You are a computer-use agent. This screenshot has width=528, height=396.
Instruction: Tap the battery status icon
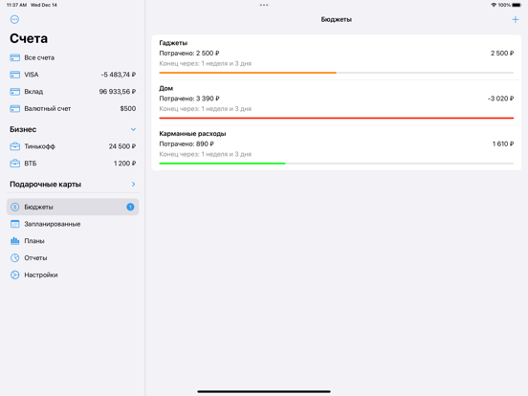517,5
